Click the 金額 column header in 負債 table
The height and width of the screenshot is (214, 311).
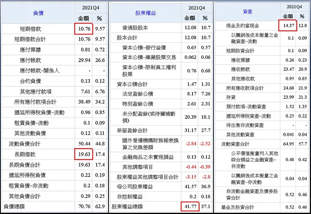click(83, 18)
